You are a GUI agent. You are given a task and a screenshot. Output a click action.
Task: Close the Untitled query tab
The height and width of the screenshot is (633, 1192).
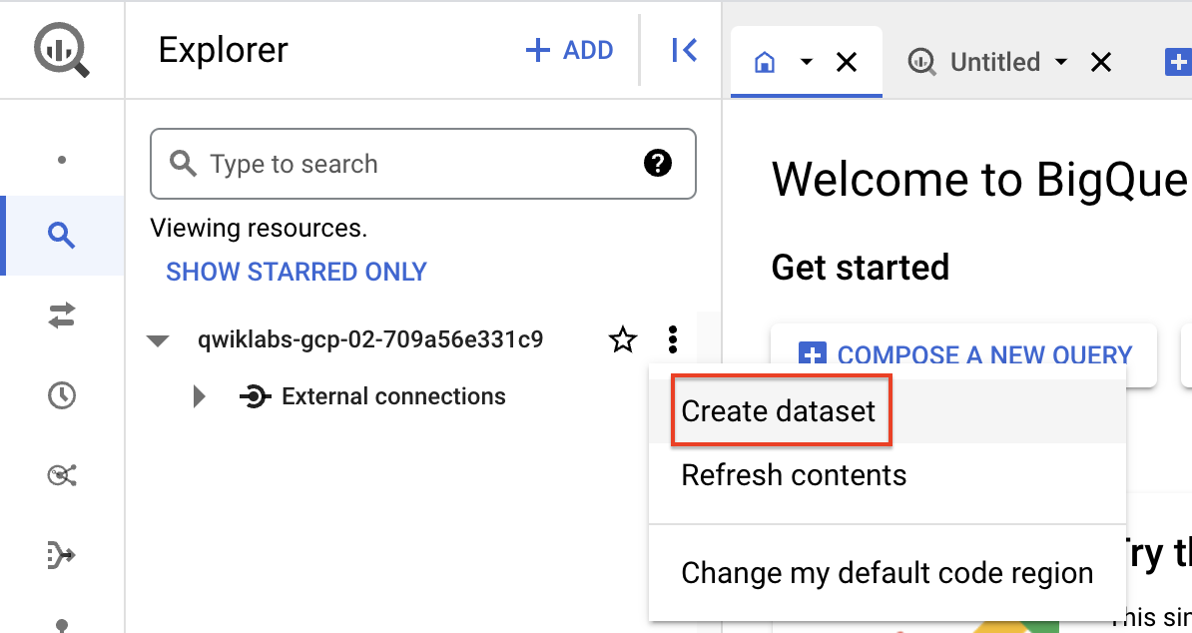point(1101,62)
